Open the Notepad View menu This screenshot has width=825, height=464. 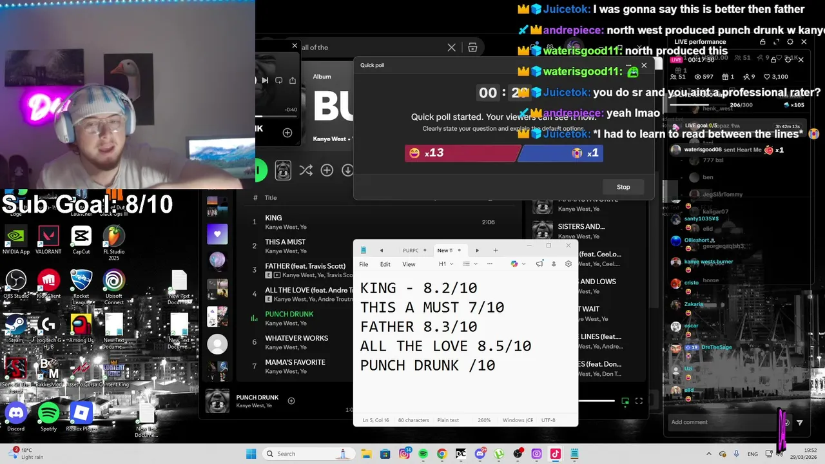coord(409,264)
